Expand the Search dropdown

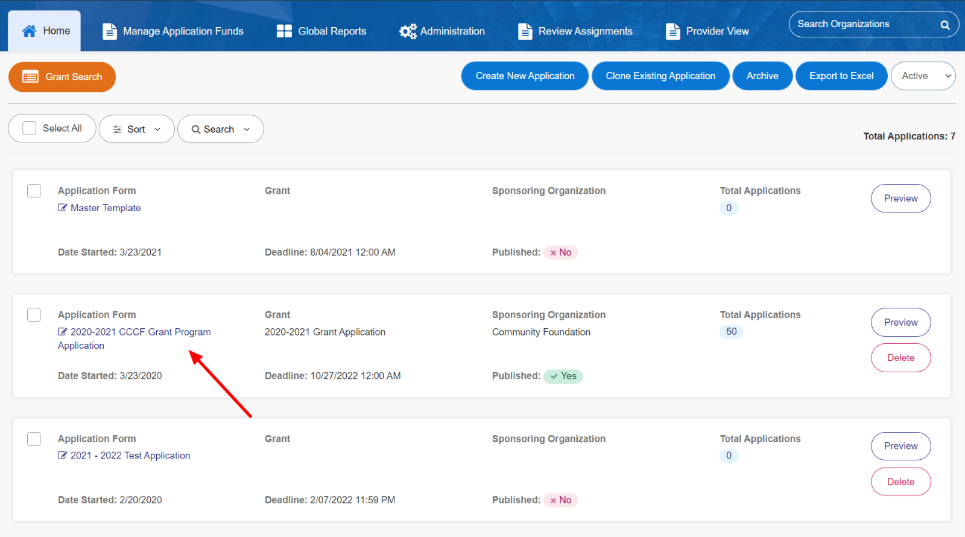221,129
